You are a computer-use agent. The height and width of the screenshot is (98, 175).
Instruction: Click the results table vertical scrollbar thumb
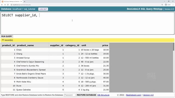[x=174, y=47]
